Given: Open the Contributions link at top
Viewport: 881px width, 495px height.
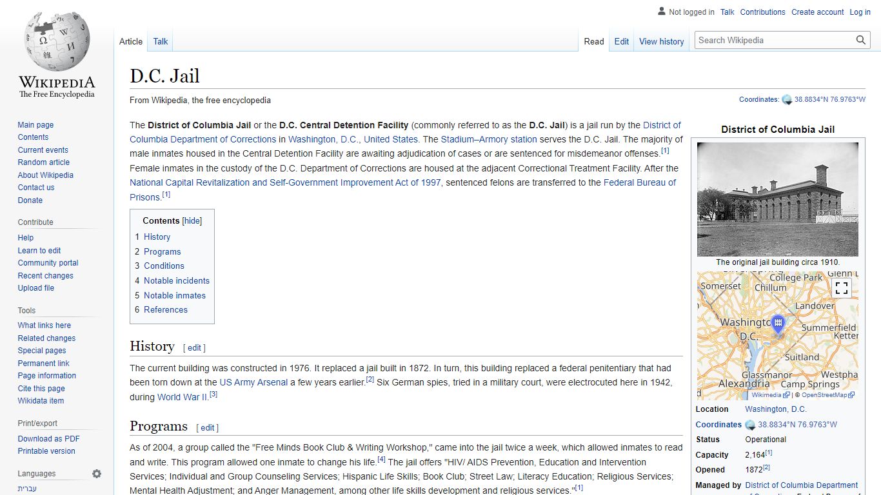Looking at the screenshot, I should (763, 12).
